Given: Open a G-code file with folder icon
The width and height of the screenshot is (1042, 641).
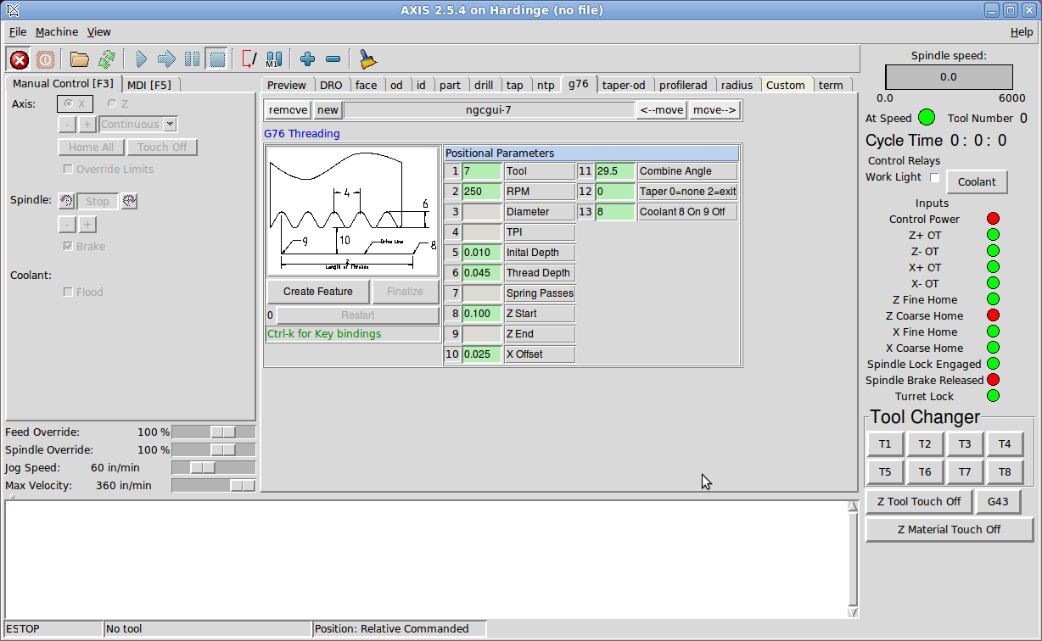Looking at the screenshot, I should (x=80, y=59).
